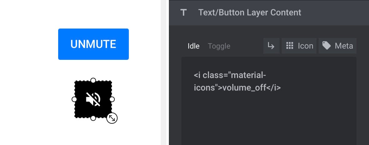Open the Icon picker
This screenshot has width=369, height=145.
(299, 46)
